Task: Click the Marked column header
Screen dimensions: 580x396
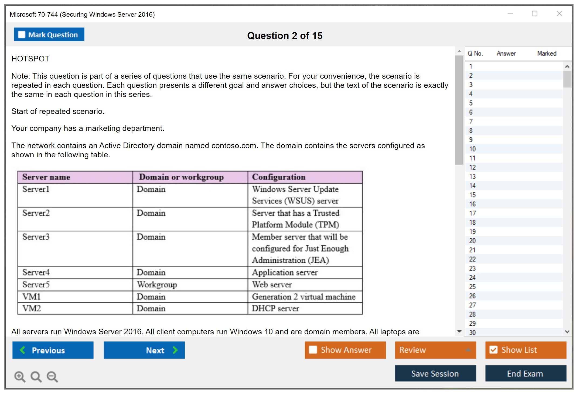Action: click(x=547, y=53)
